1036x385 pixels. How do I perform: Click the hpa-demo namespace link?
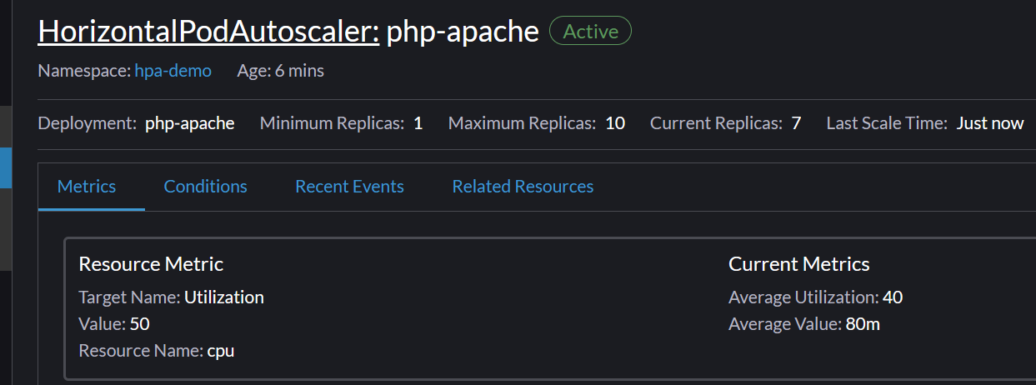[x=173, y=71]
